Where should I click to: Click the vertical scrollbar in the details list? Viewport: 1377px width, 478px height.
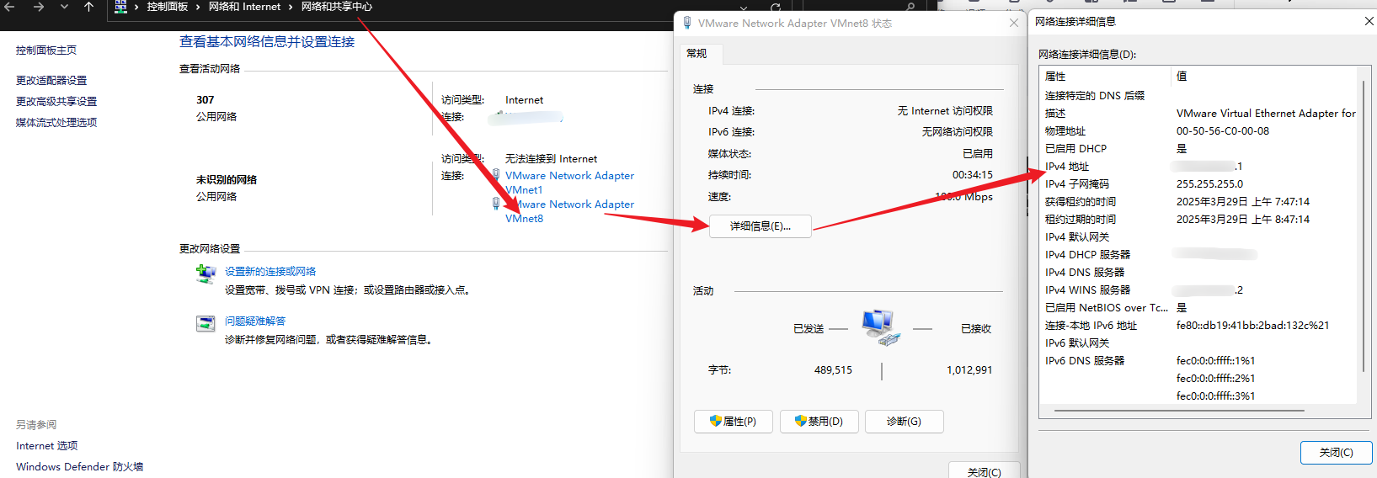pos(1363,226)
